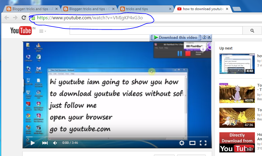Close the Download this video bar
The image size is (262, 156).
pos(209,37)
